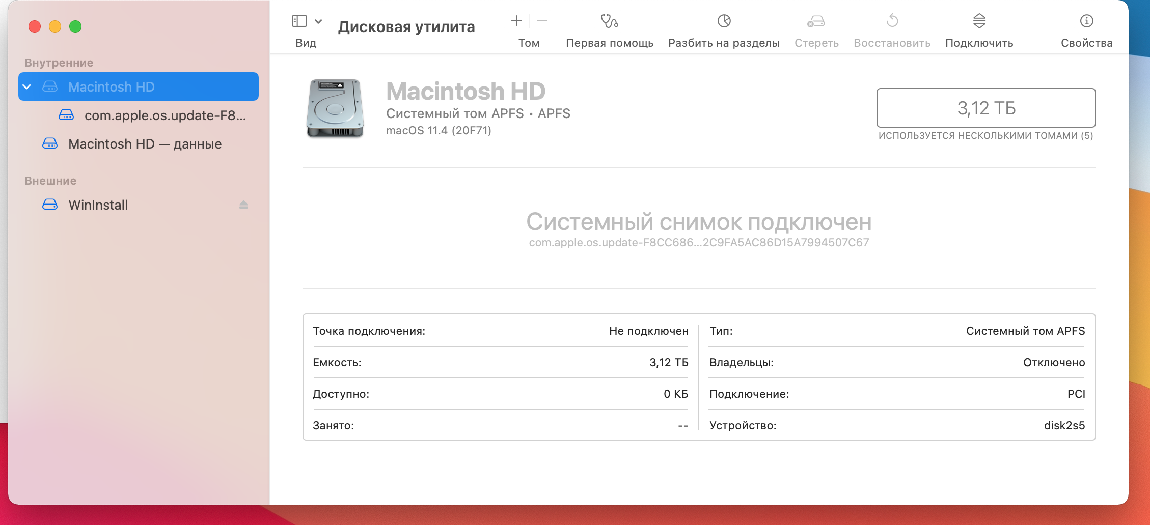Image resolution: width=1150 pixels, height=525 pixels.
Task: Click the 'Емкость:' row label
Action: coord(337,363)
